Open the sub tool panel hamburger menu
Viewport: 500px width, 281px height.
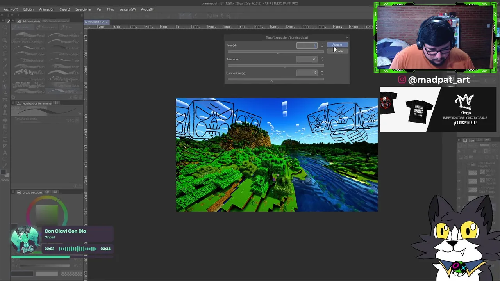click(13, 21)
